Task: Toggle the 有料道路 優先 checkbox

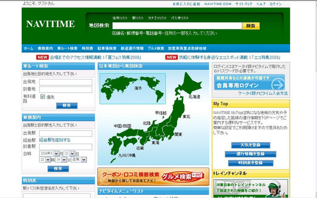Action: click(43, 97)
